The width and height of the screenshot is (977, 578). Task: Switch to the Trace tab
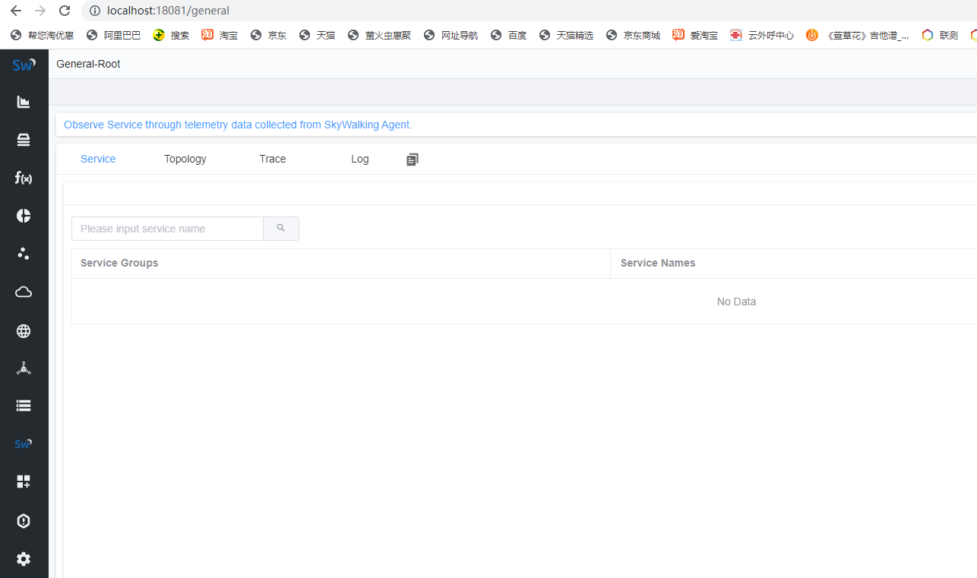[273, 159]
